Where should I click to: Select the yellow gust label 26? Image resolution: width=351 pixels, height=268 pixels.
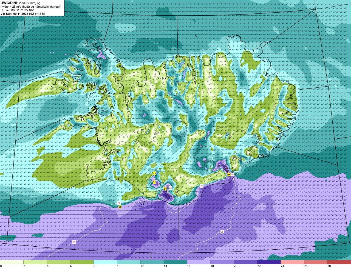point(154,174)
